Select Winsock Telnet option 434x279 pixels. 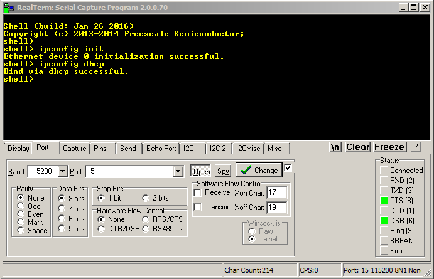click(x=252, y=239)
